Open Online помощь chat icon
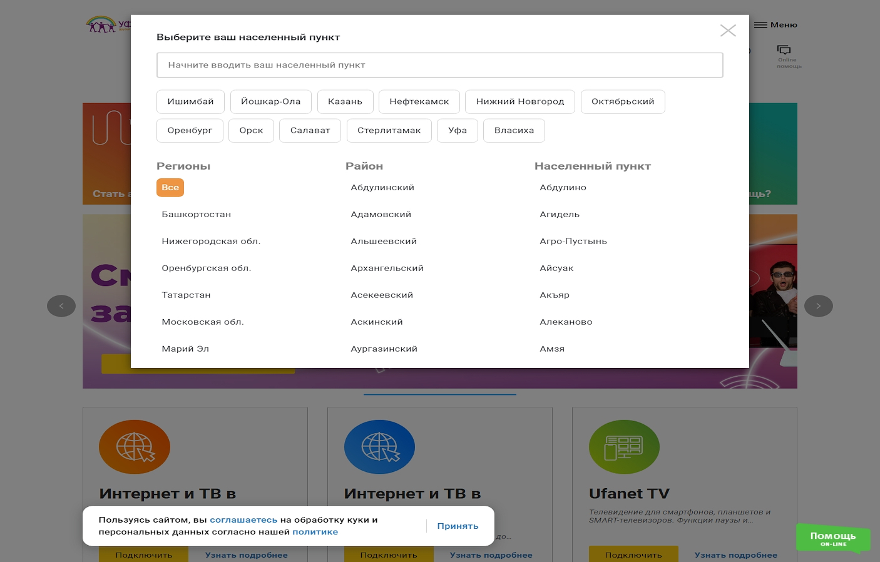The image size is (880, 562). [789, 56]
